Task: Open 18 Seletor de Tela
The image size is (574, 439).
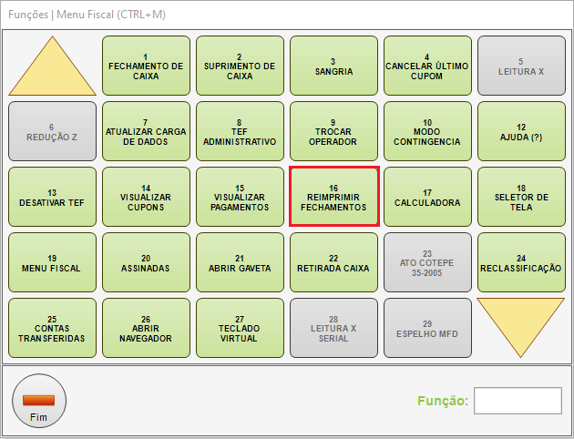Action: [x=521, y=197]
